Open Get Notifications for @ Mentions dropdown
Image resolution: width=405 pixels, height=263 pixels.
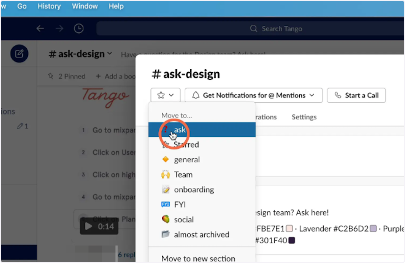(x=253, y=95)
